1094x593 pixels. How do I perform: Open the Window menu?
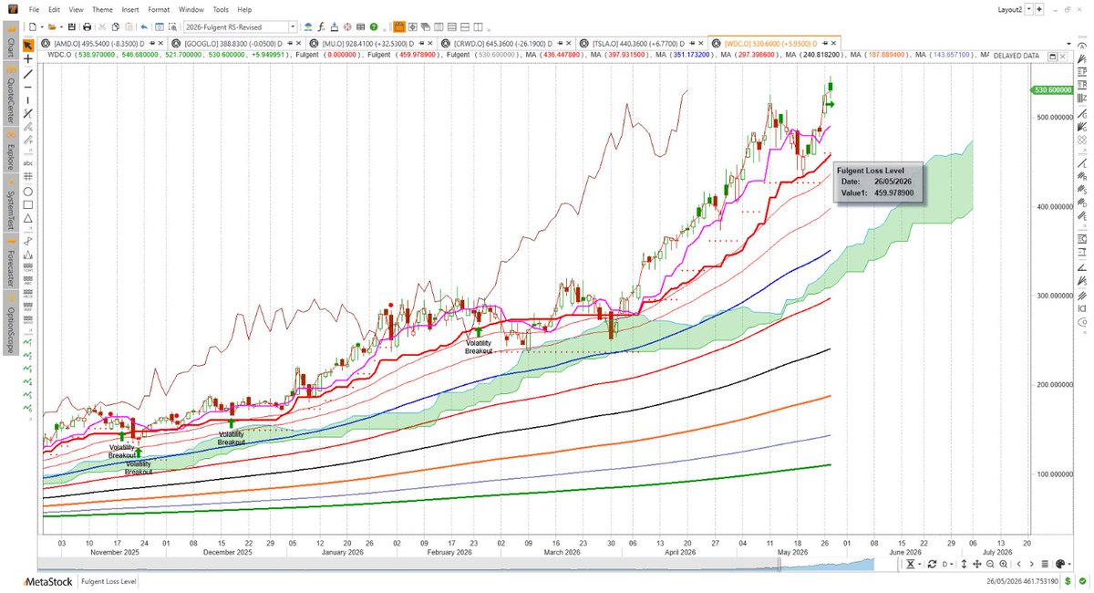coord(191,8)
